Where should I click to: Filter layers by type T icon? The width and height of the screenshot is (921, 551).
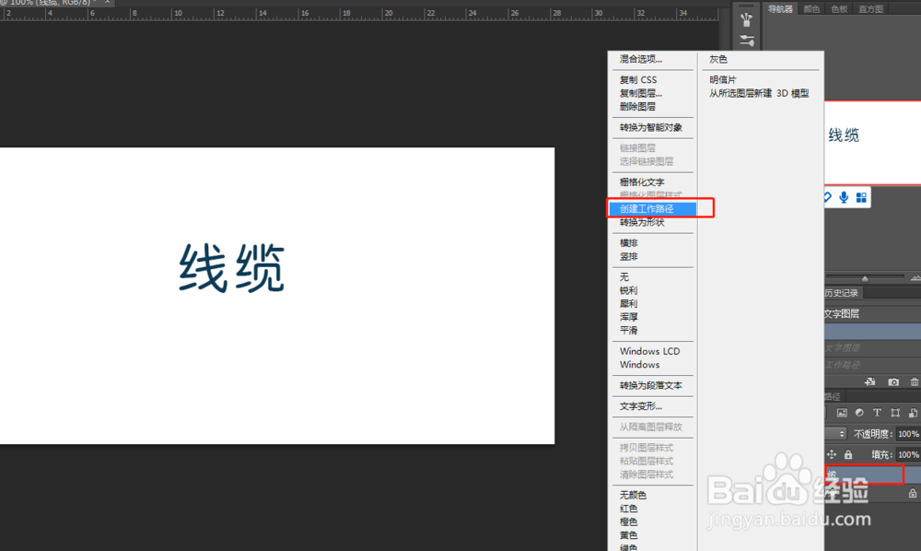(x=877, y=413)
